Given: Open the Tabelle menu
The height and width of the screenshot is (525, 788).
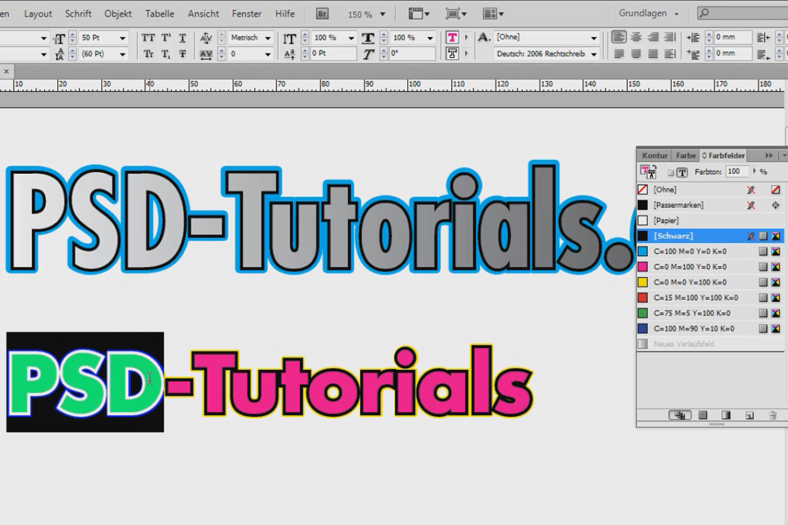Looking at the screenshot, I should [x=160, y=14].
